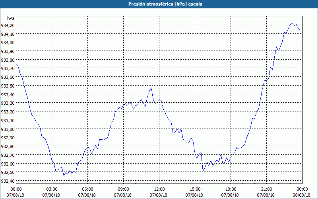
Task: Select the 933,20 y-axis value
Action: tap(8, 112)
